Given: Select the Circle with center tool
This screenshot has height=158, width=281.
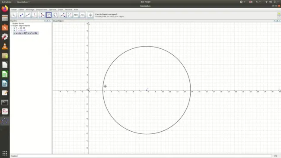Looking at the screenshot, I should 49,15.
